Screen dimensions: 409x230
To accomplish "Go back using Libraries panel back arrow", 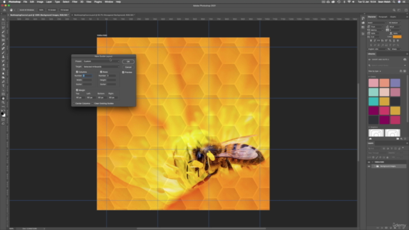I will tap(369, 59).
